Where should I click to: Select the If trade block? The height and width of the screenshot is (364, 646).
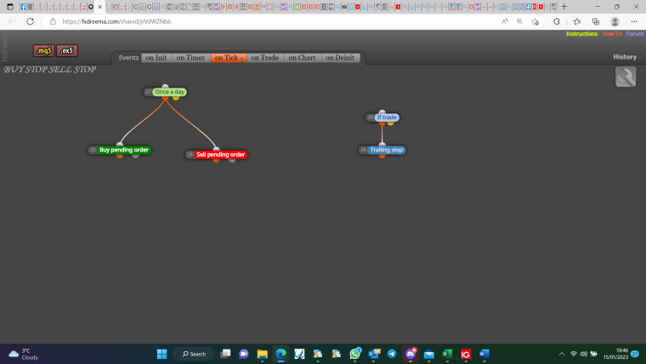pyautogui.click(x=387, y=117)
